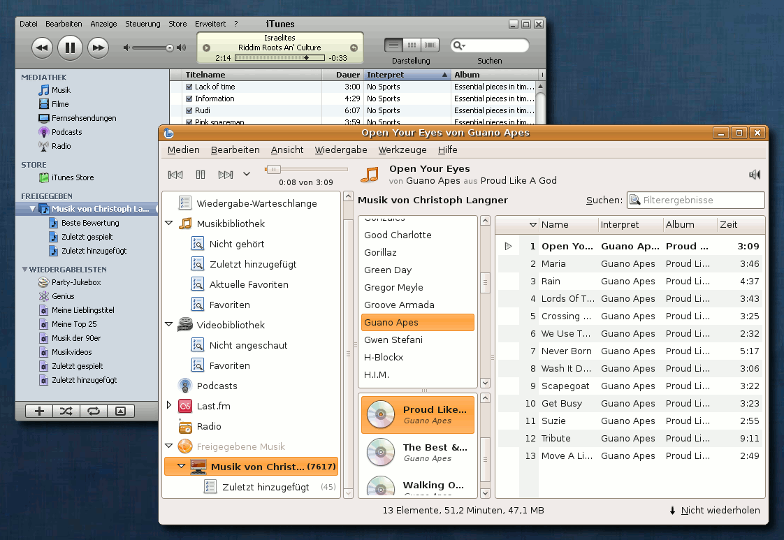Select album 'The Best &...' thumbnail
The image size is (784, 540).
tap(381, 452)
